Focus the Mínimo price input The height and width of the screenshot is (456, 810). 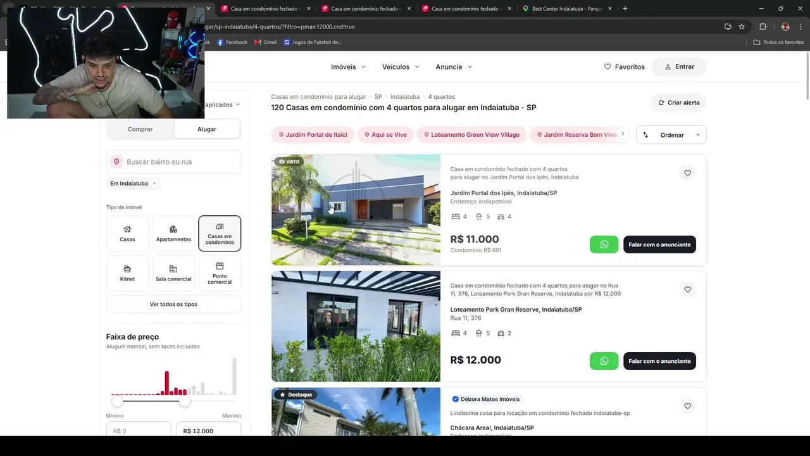pyautogui.click(x=139, y=430)
